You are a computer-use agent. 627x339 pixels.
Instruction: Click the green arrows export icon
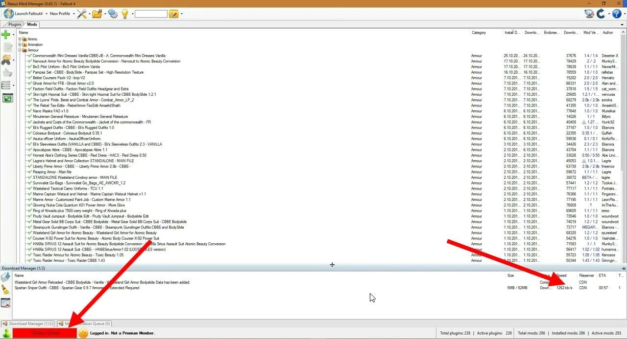pos(7,98)
